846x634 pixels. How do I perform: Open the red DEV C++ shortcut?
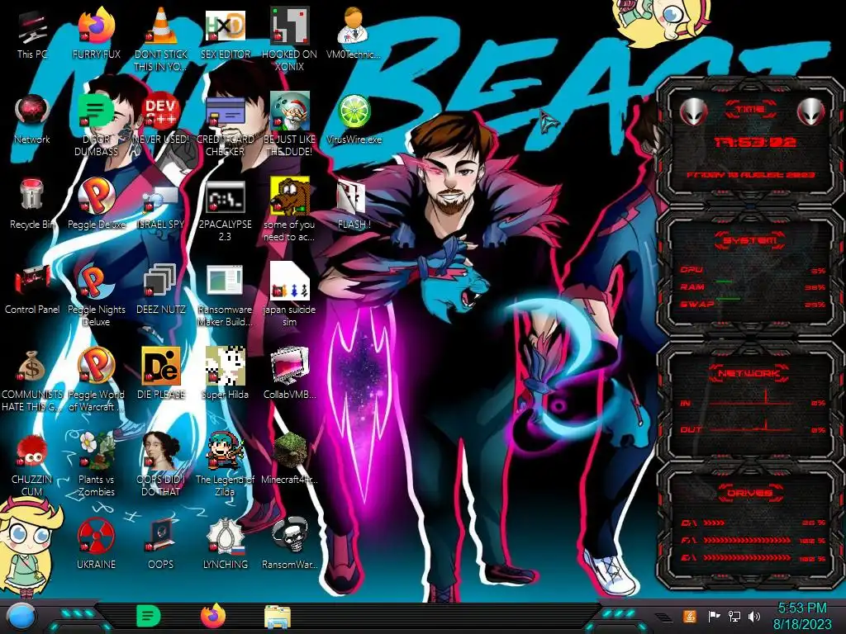[x=161, y=119]
